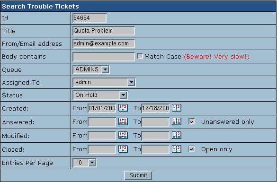Open calendar for Answered From date
The height and width of the screenshot is (182, 277).
(x=123, y=121)
